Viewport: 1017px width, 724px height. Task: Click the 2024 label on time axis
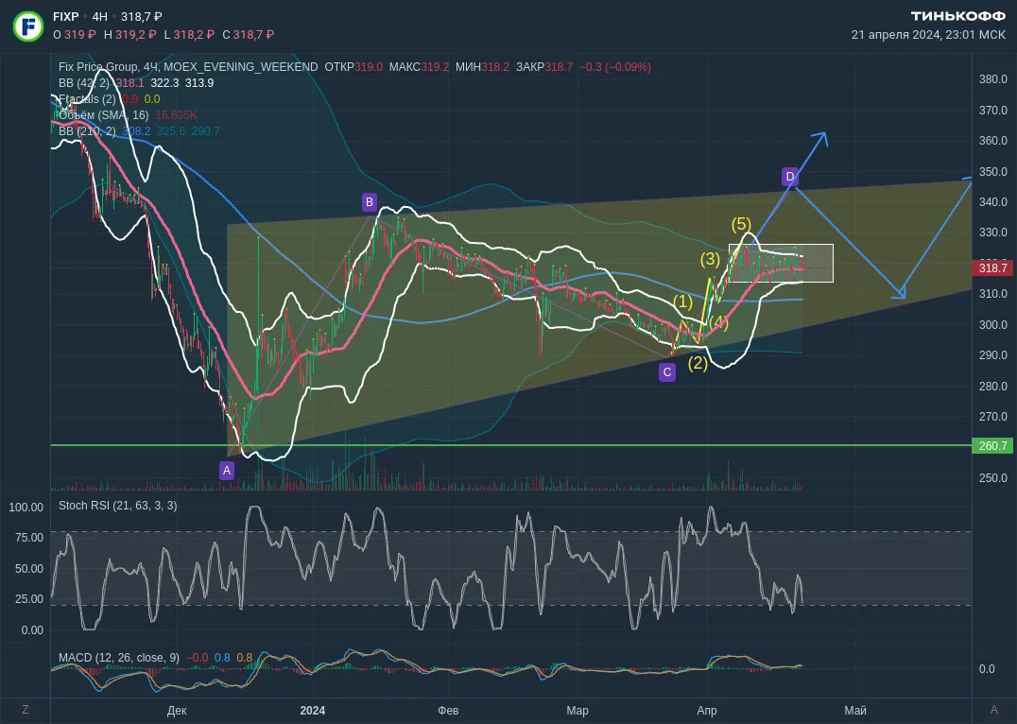click(x=313, y=711)
